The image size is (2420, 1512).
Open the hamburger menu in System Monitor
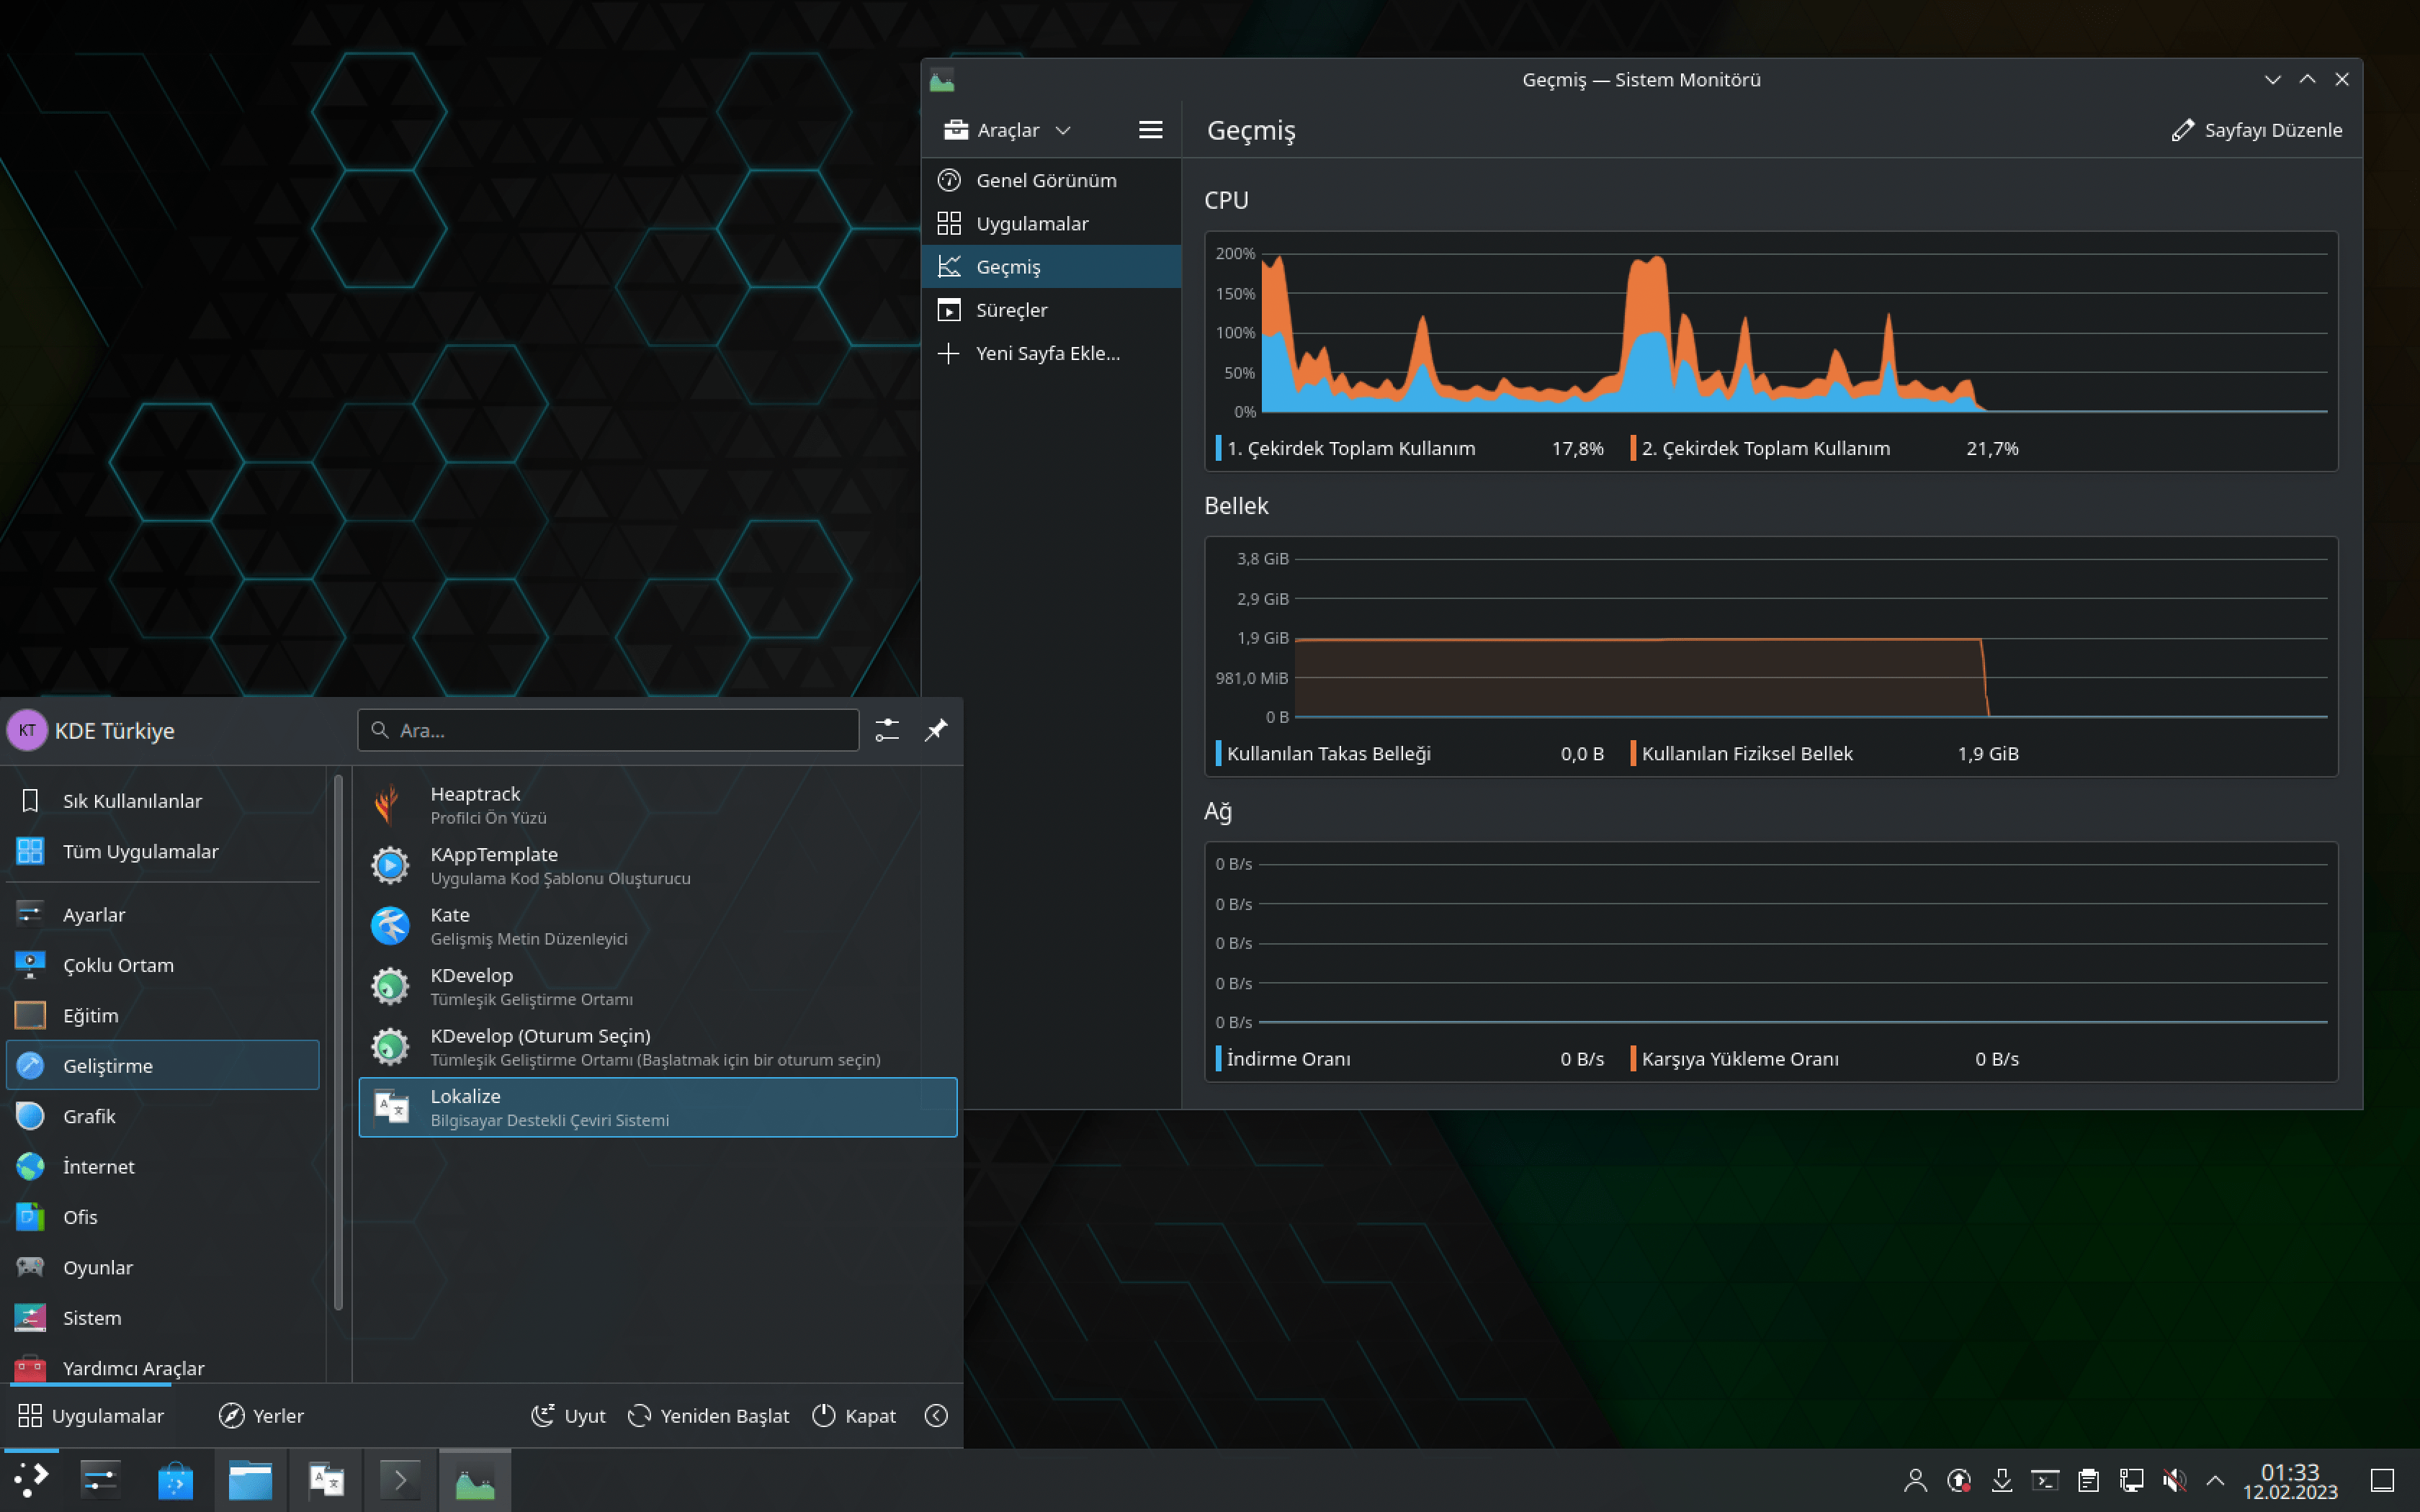1150,130
